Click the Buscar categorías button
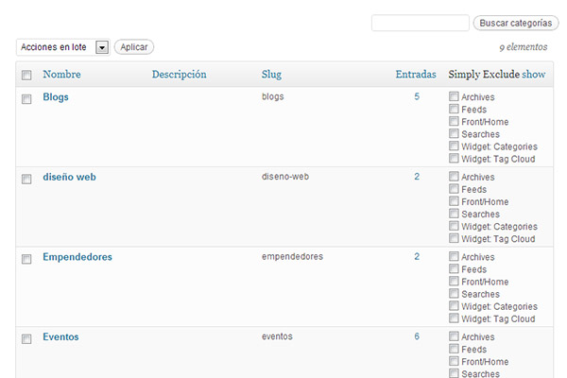The image size is (567, 378). (516, 23)
